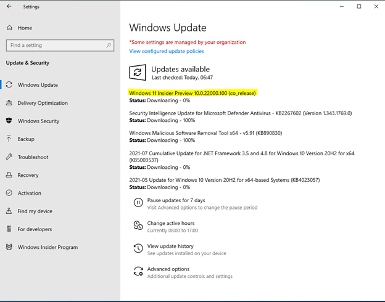This screenshot has width=385, height=302.
Task: Open Windows Insider Program page
Action: [x=48, y=247]
